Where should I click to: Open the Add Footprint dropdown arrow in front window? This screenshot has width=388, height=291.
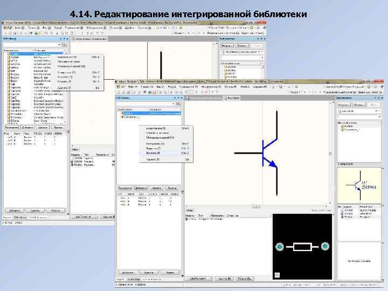pyautogui.click(x=212, y=279)
